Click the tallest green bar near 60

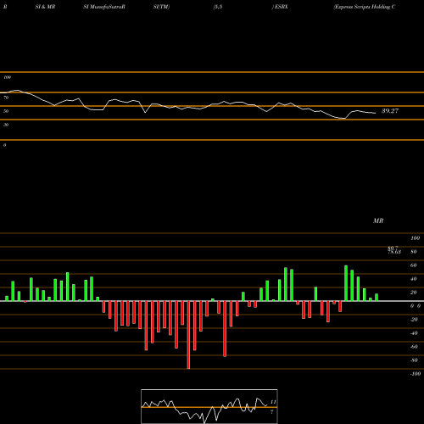point(346,283)
